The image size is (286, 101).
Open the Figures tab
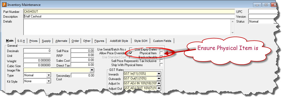point(99,41)
